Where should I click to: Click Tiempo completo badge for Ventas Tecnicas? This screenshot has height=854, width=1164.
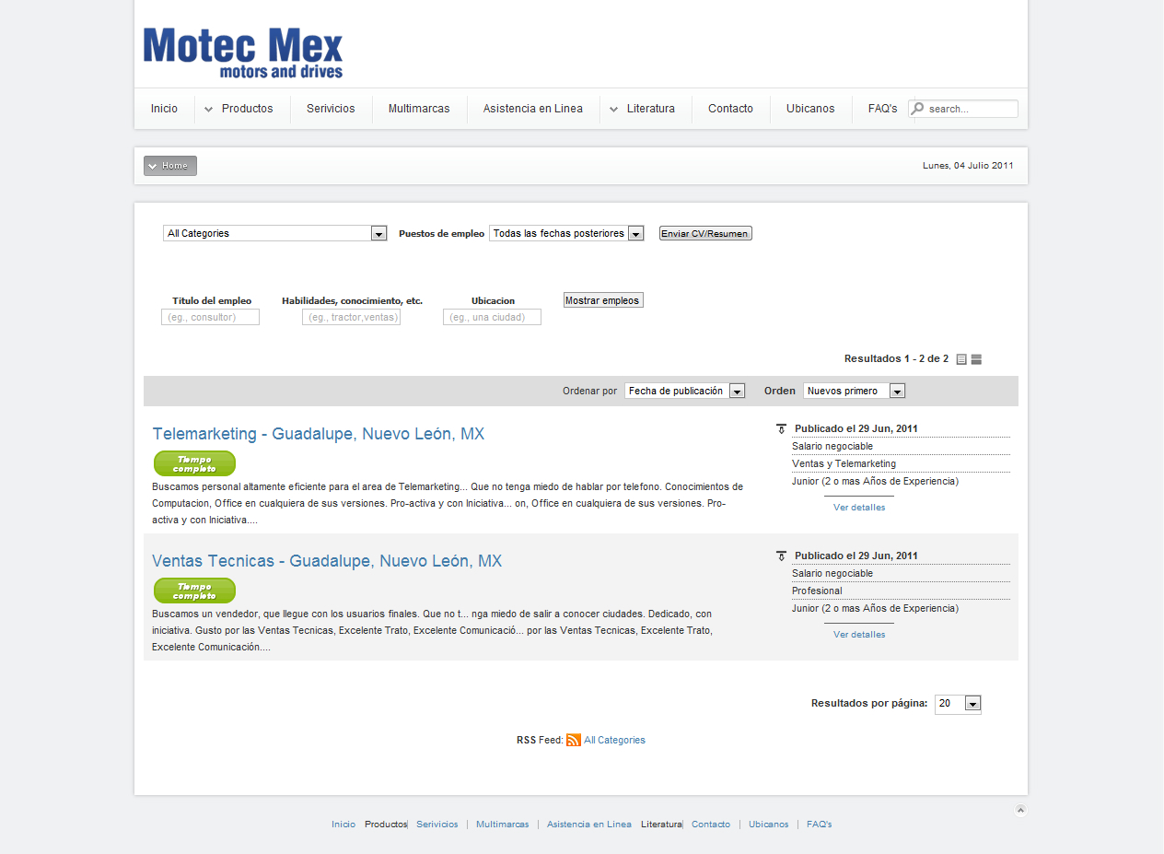tap(194, 591)
